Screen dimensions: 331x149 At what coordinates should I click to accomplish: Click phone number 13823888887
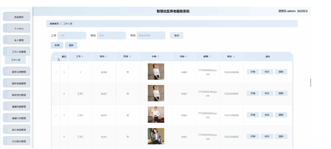click(x=231, y=94)
